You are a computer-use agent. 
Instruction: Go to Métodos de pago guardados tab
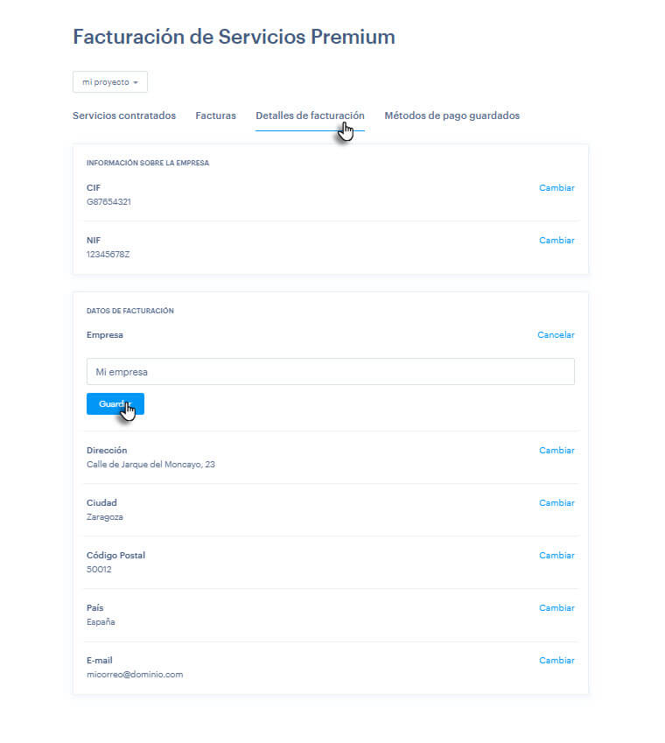(x=451, y=116)
